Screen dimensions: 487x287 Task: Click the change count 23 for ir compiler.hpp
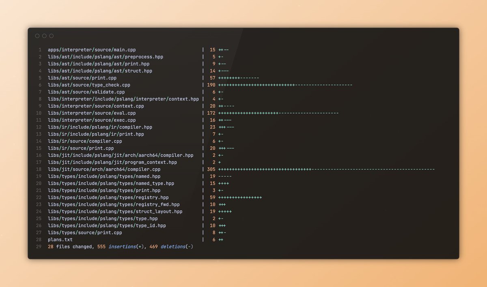(x=212, y=127)
